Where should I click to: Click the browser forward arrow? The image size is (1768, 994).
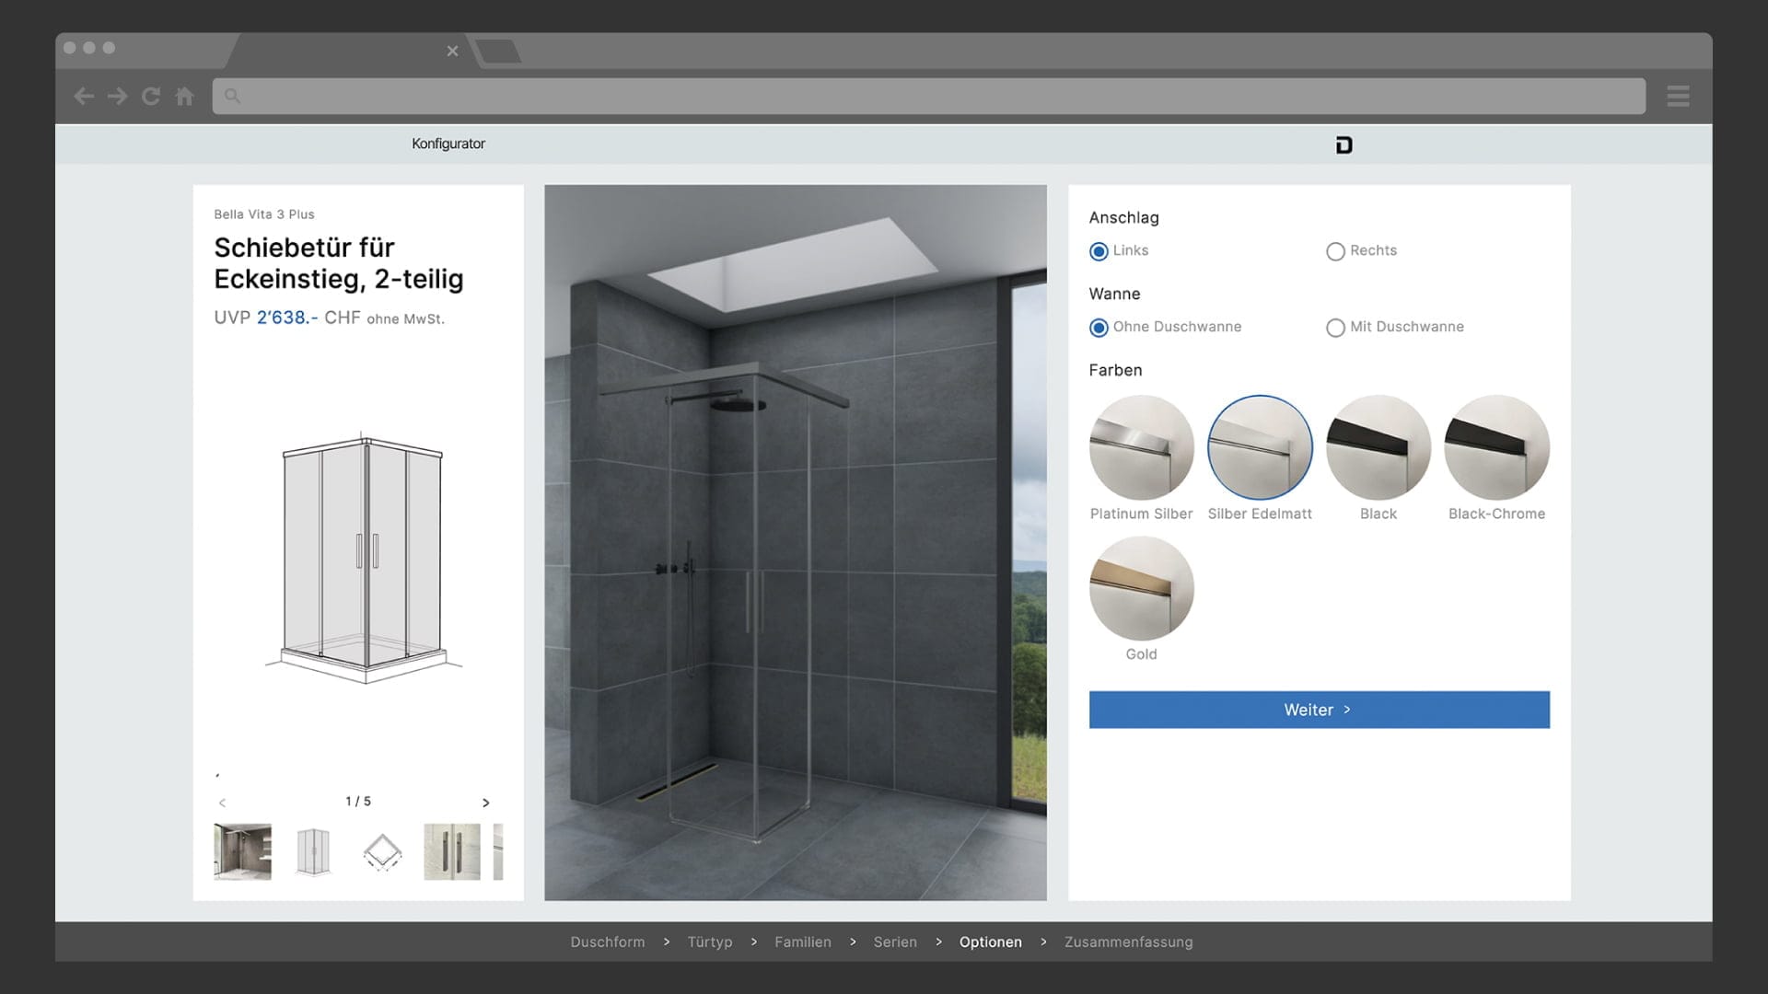click(117, 96)
